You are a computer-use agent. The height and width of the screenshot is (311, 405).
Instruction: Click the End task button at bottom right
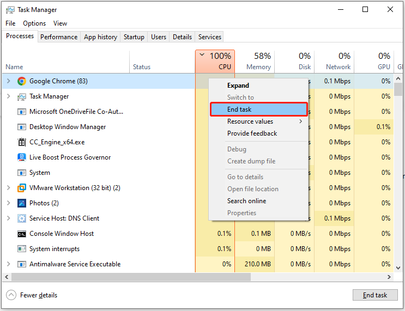[375, 295]
